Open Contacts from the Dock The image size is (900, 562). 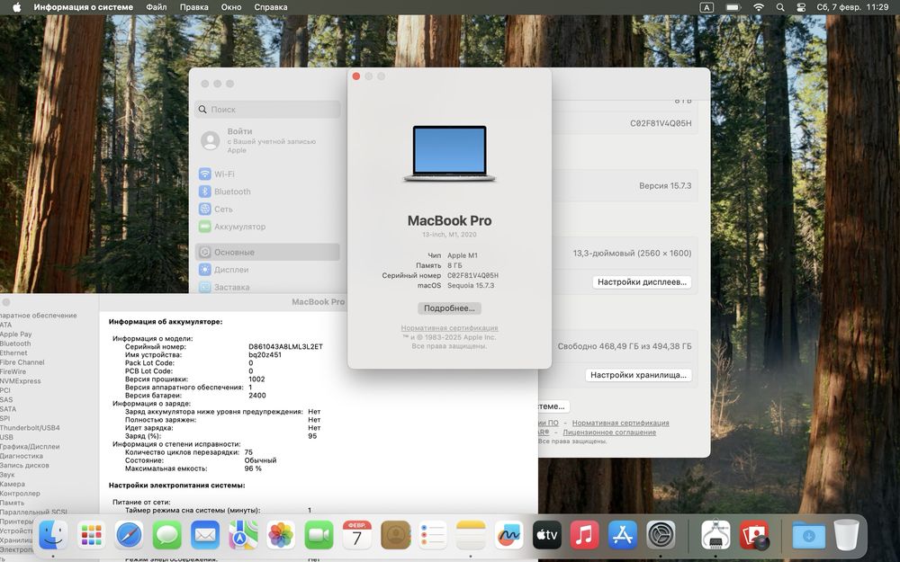(395, 535)
